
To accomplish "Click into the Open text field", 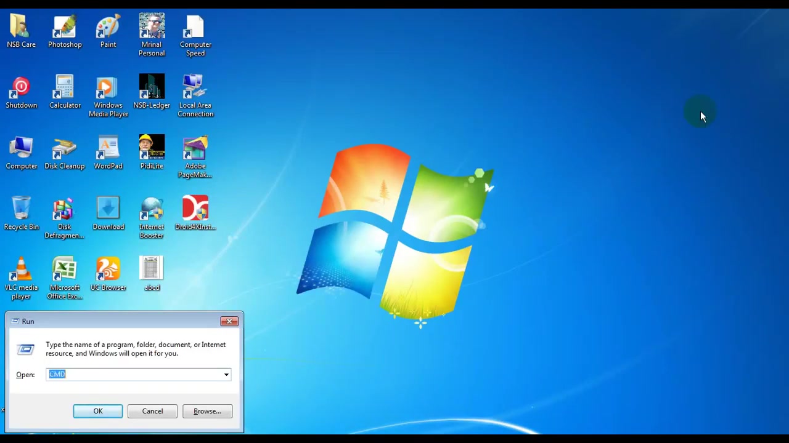I will [x=134, y=374].
